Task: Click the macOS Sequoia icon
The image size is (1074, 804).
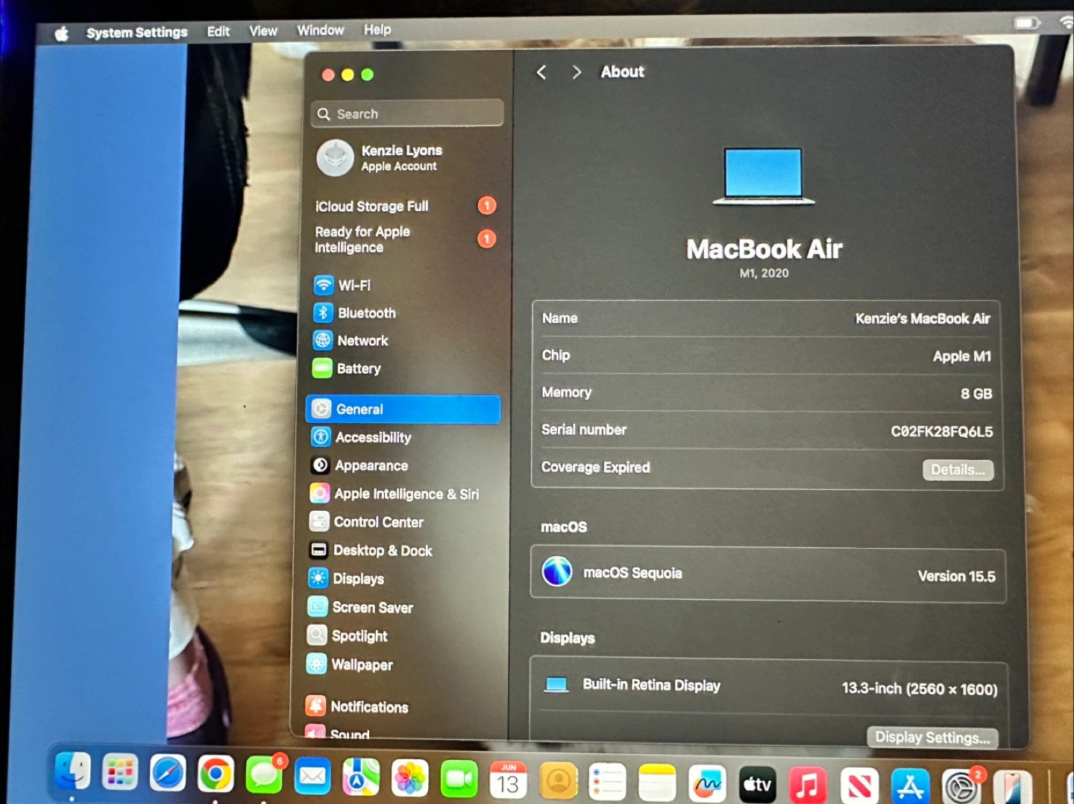Action: pyautogui.click(x=557, y=572)
